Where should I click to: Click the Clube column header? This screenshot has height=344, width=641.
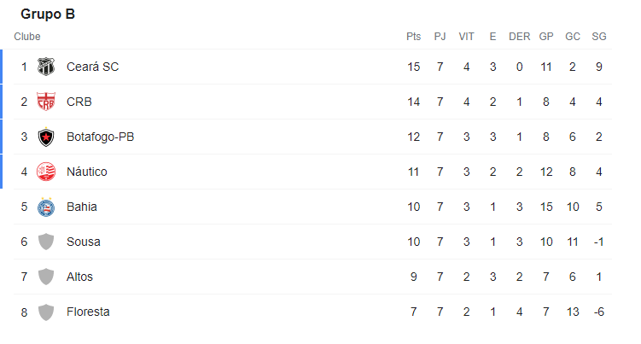tap(27, 37)
